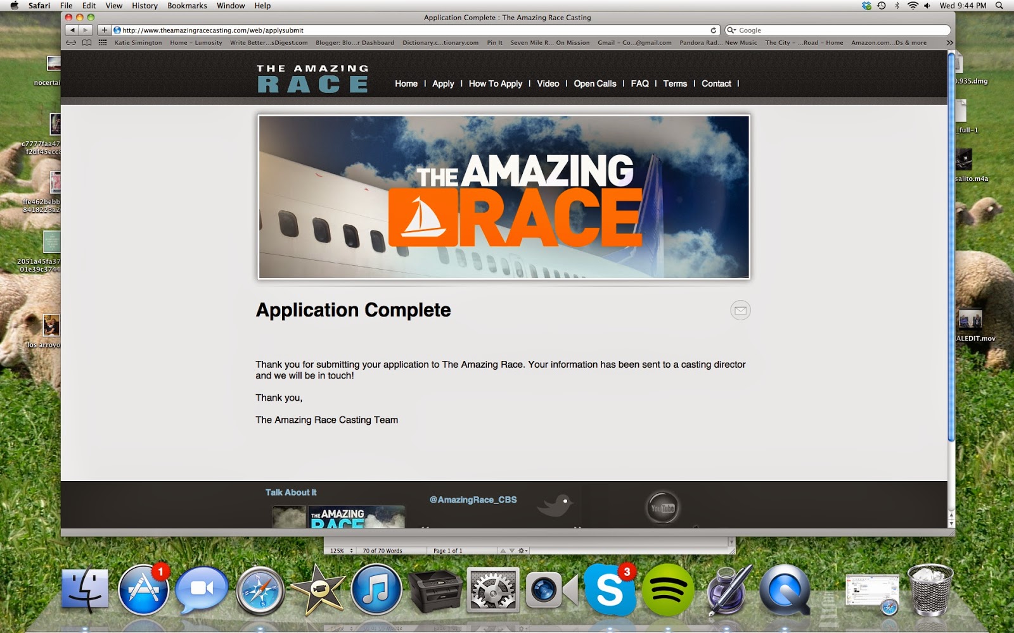Go to How To Apply
Viewport: 1014px width, 633px height.
(496, 84)
